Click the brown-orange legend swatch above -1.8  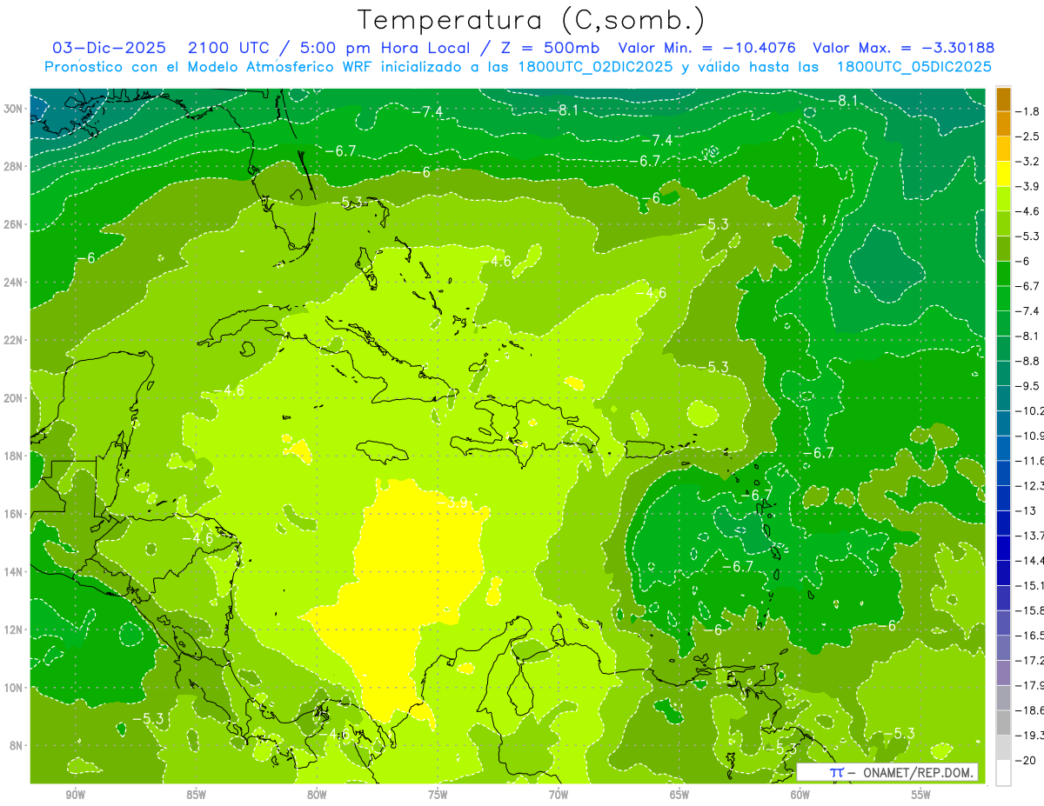click(1003, 99)
